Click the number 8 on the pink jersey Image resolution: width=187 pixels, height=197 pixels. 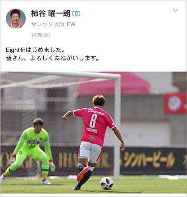(x=93, y=121)
